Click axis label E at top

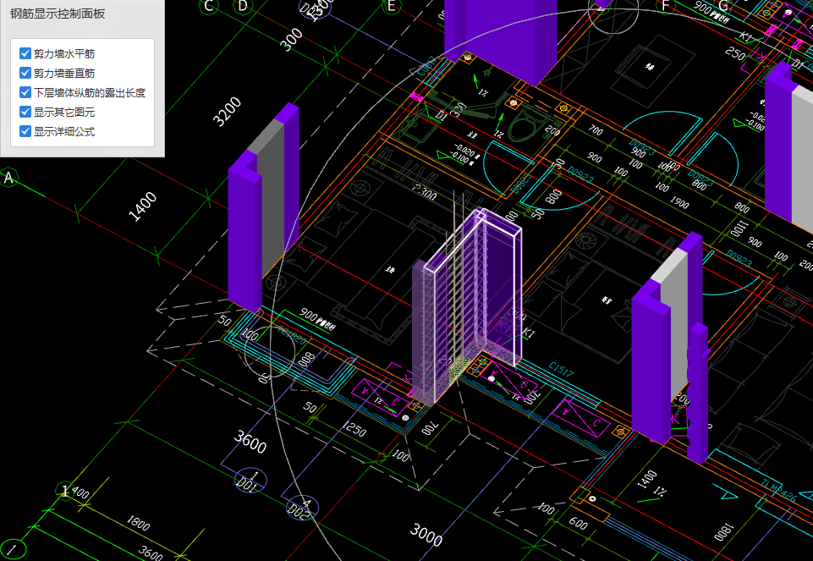391,6
